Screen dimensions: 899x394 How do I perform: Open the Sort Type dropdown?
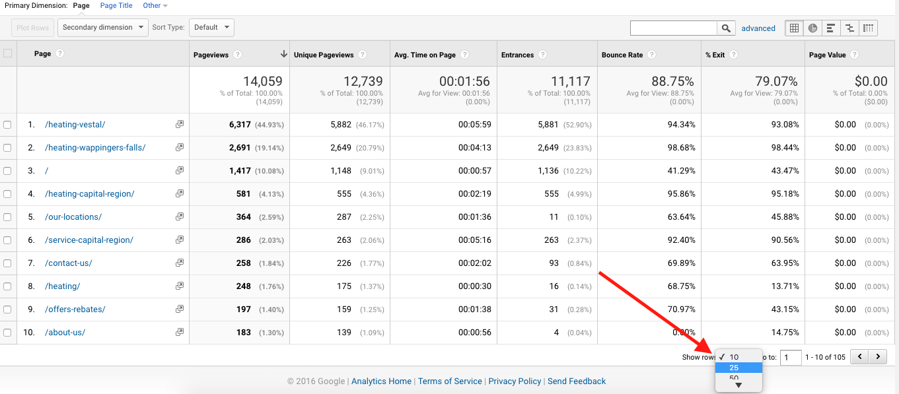(x=211, y=27)
